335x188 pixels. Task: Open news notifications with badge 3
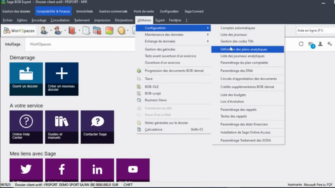point(311,44)
